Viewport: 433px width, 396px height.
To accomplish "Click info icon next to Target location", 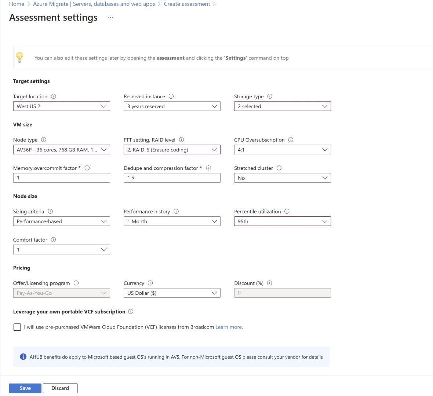I will pyautogui.click(x=54, y=96).
